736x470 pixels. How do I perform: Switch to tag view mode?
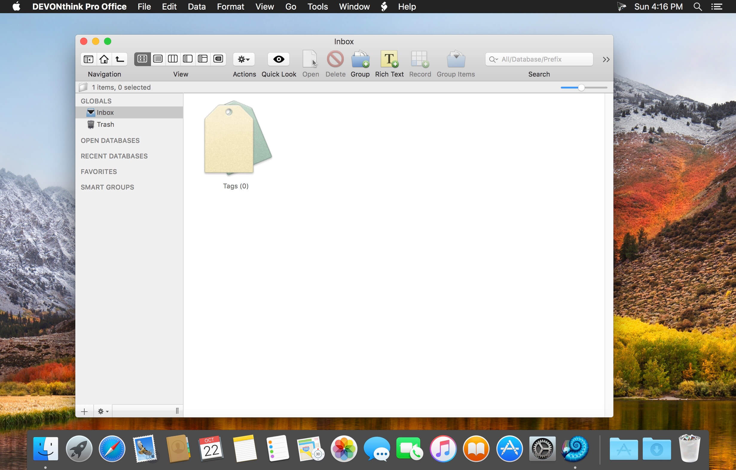(218, 59)
